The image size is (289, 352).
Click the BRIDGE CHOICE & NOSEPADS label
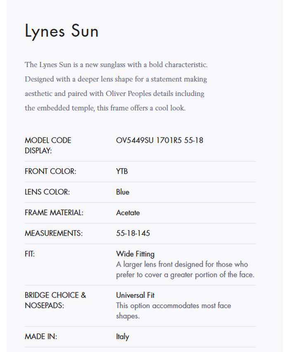coord(55,301)
